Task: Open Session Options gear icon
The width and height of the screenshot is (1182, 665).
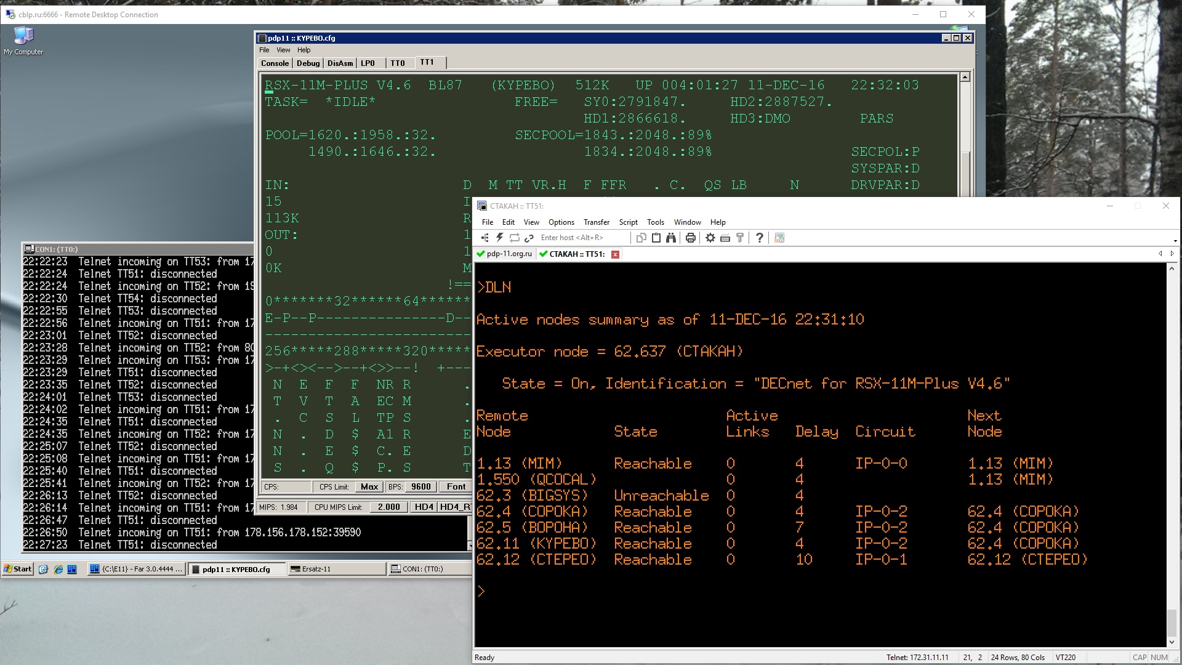Action: (710, 238)
